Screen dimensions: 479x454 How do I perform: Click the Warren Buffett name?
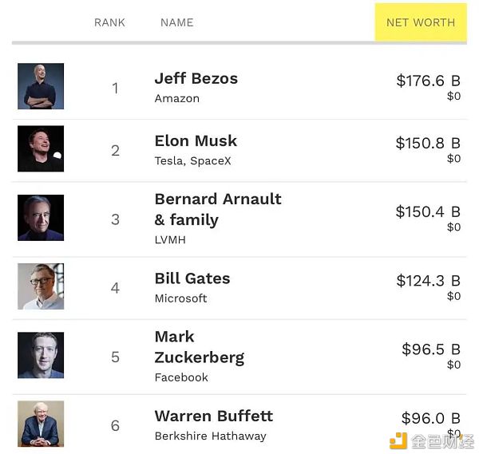213,416
